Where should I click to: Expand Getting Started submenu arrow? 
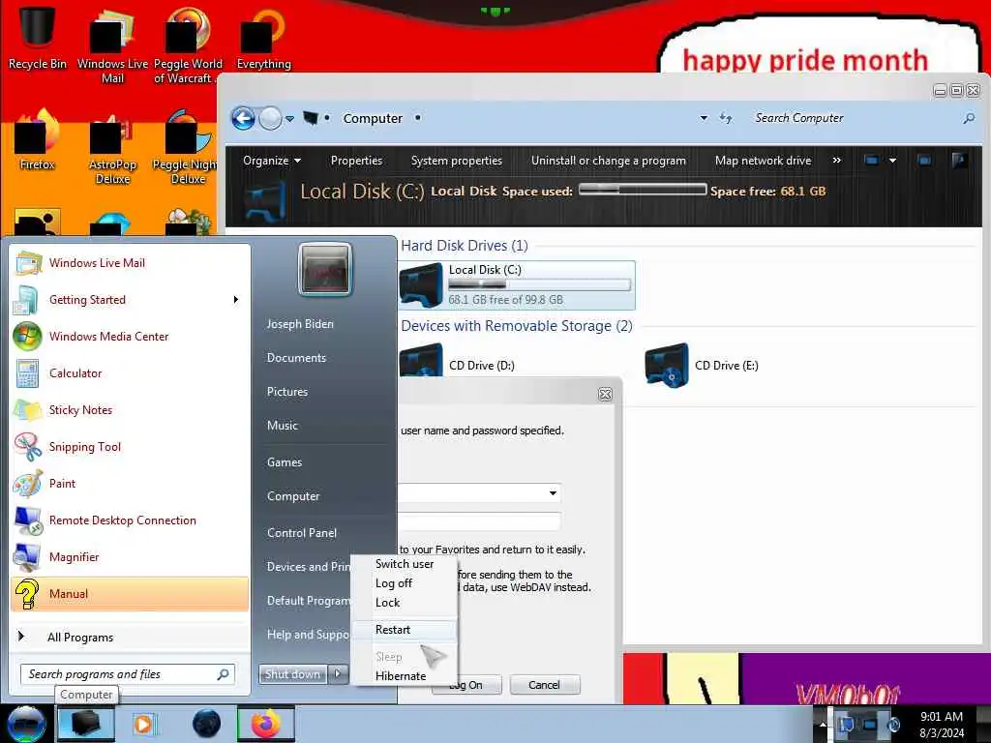(x=236, y=300)
